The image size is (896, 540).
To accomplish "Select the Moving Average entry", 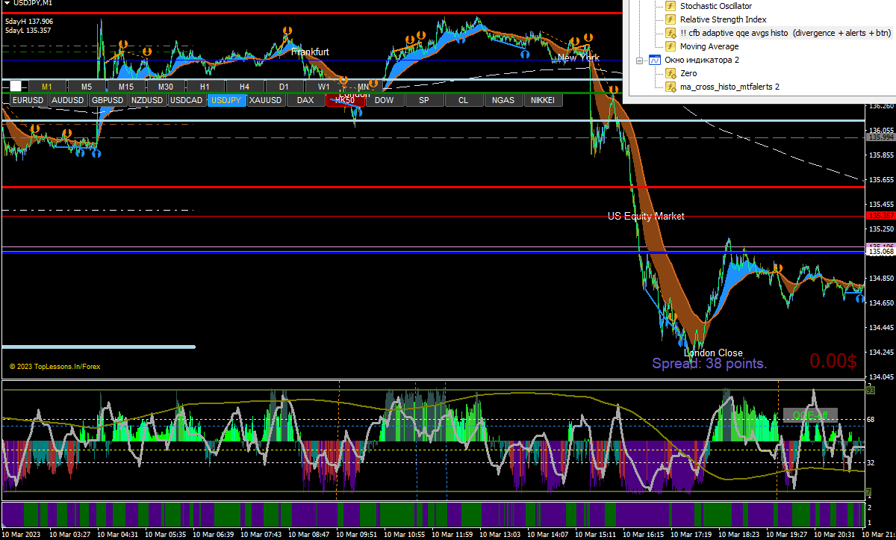I will pyautogui.click(x=709, y=46).
